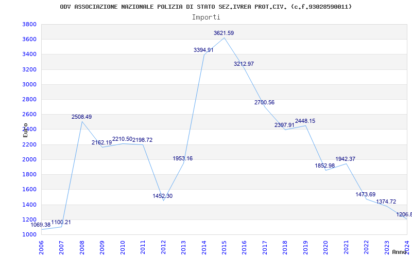Click y-axis tick 3600
The height and width of the screenshot is (257, 412).
click(x=29, y=40)
